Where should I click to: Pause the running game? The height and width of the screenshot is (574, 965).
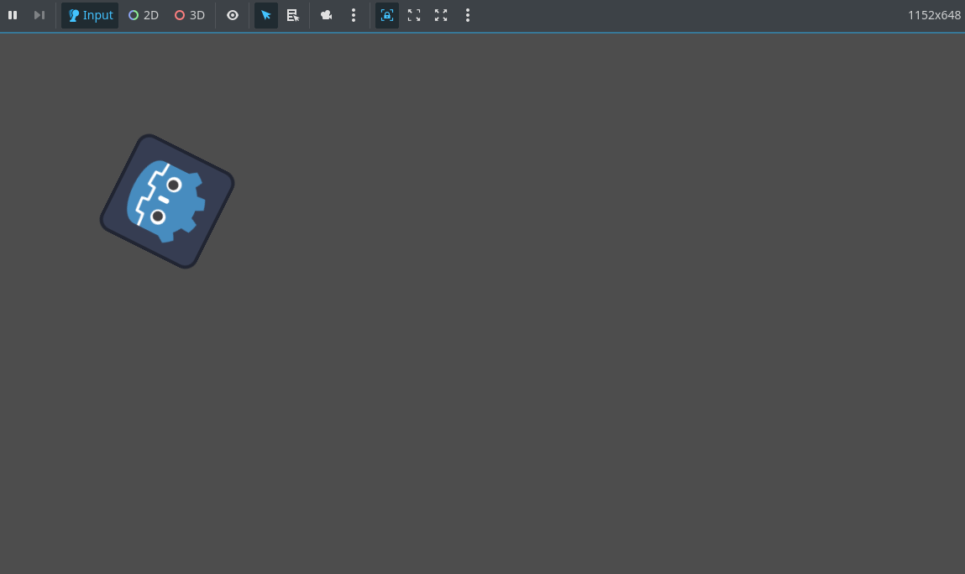(x=13, y=15)
